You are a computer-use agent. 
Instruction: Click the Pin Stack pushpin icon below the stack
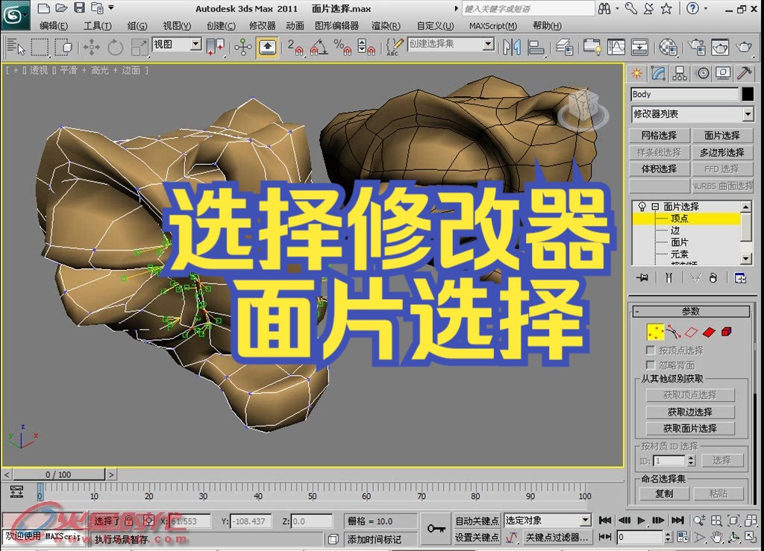[641, 278]
